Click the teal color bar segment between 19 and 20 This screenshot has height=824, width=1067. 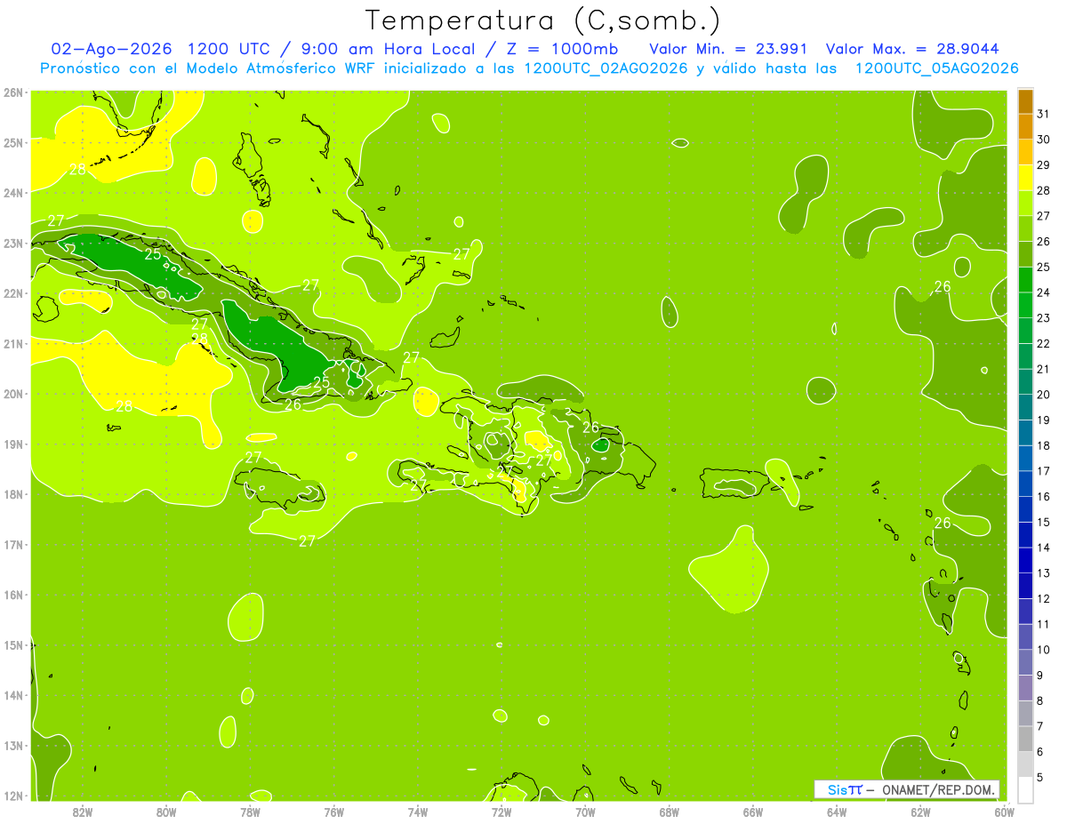1025,407
